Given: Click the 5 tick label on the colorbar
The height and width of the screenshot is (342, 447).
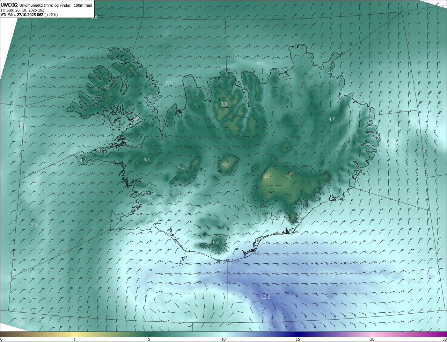Looking at the screenshot, I should pyautogui.click(x=149, y=339).
